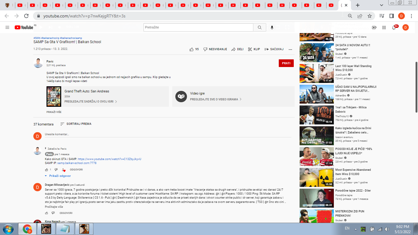Browse PREGLEDAJTE SADRŽAJ O OVOJ IGRI
The height and width of the screenshot is (235, 418).
(x=91, y=101)
